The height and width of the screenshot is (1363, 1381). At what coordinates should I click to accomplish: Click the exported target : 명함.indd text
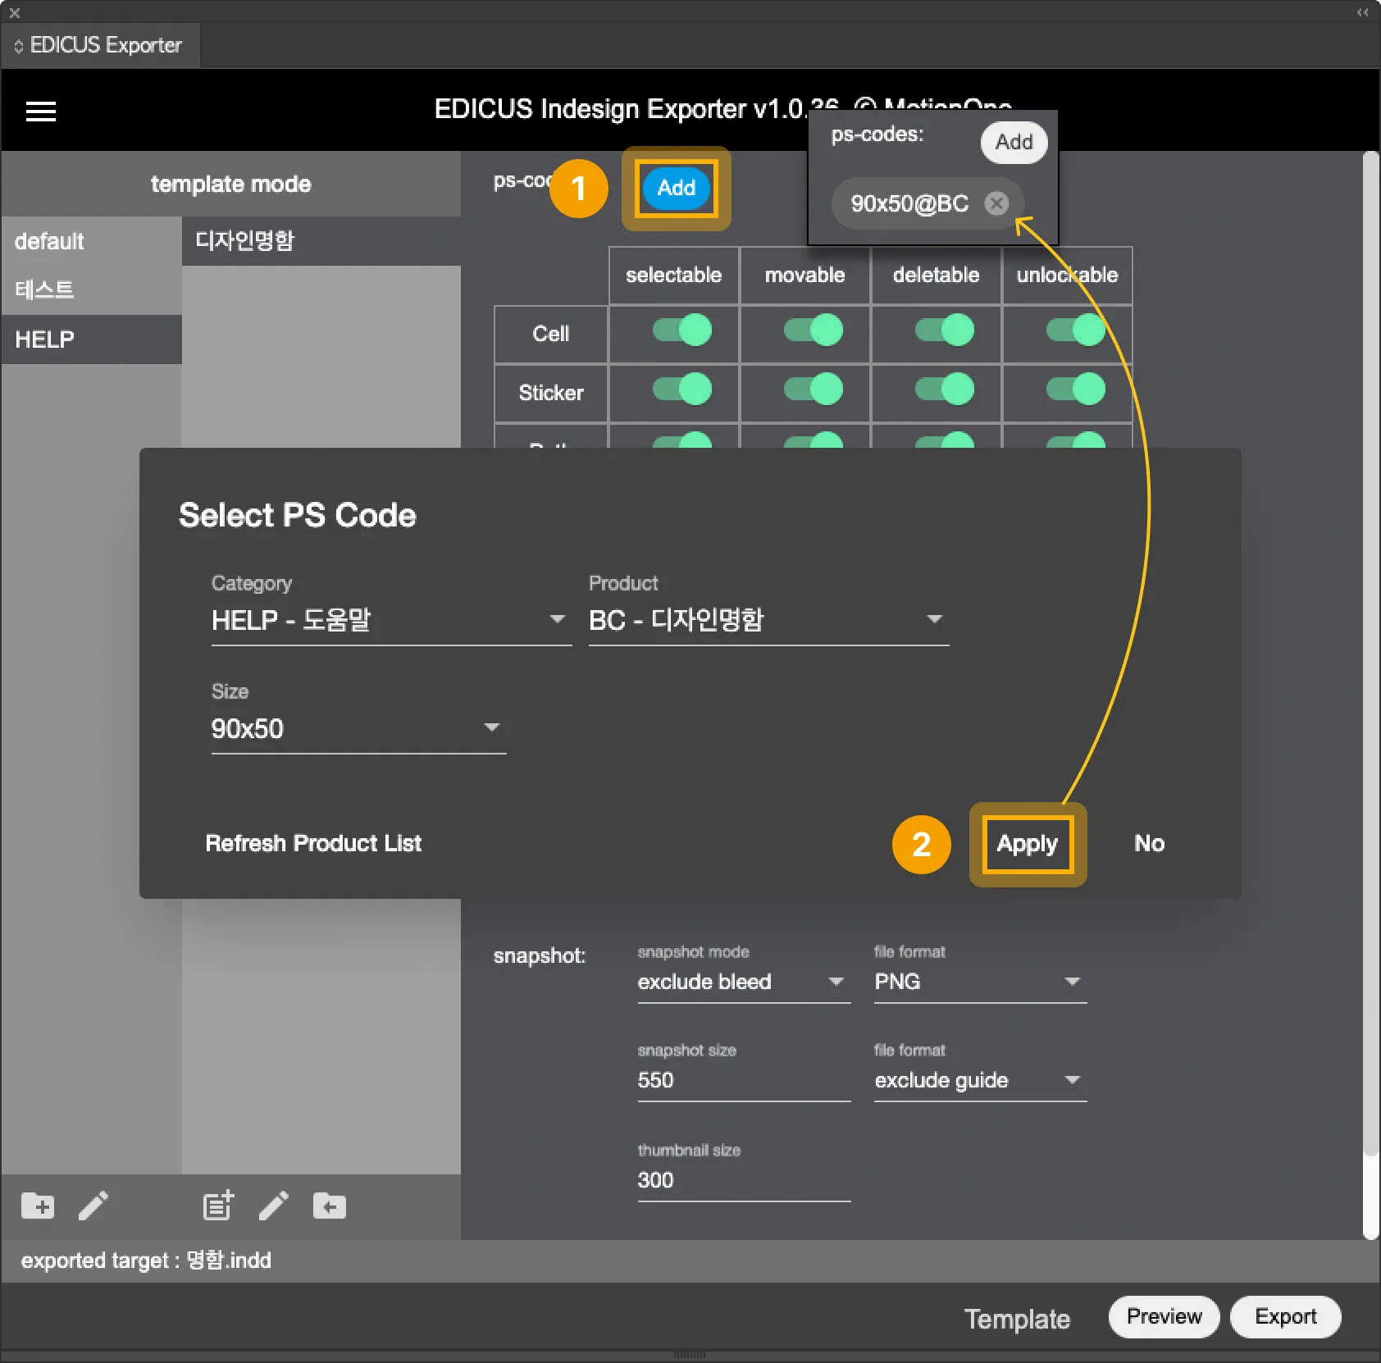point(146,1260)
